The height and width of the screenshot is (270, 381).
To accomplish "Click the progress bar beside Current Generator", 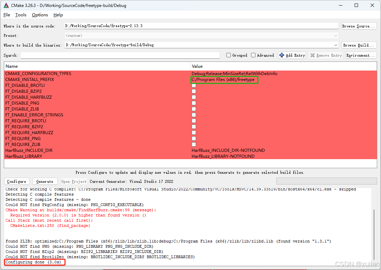I will (x=326, y=181).
